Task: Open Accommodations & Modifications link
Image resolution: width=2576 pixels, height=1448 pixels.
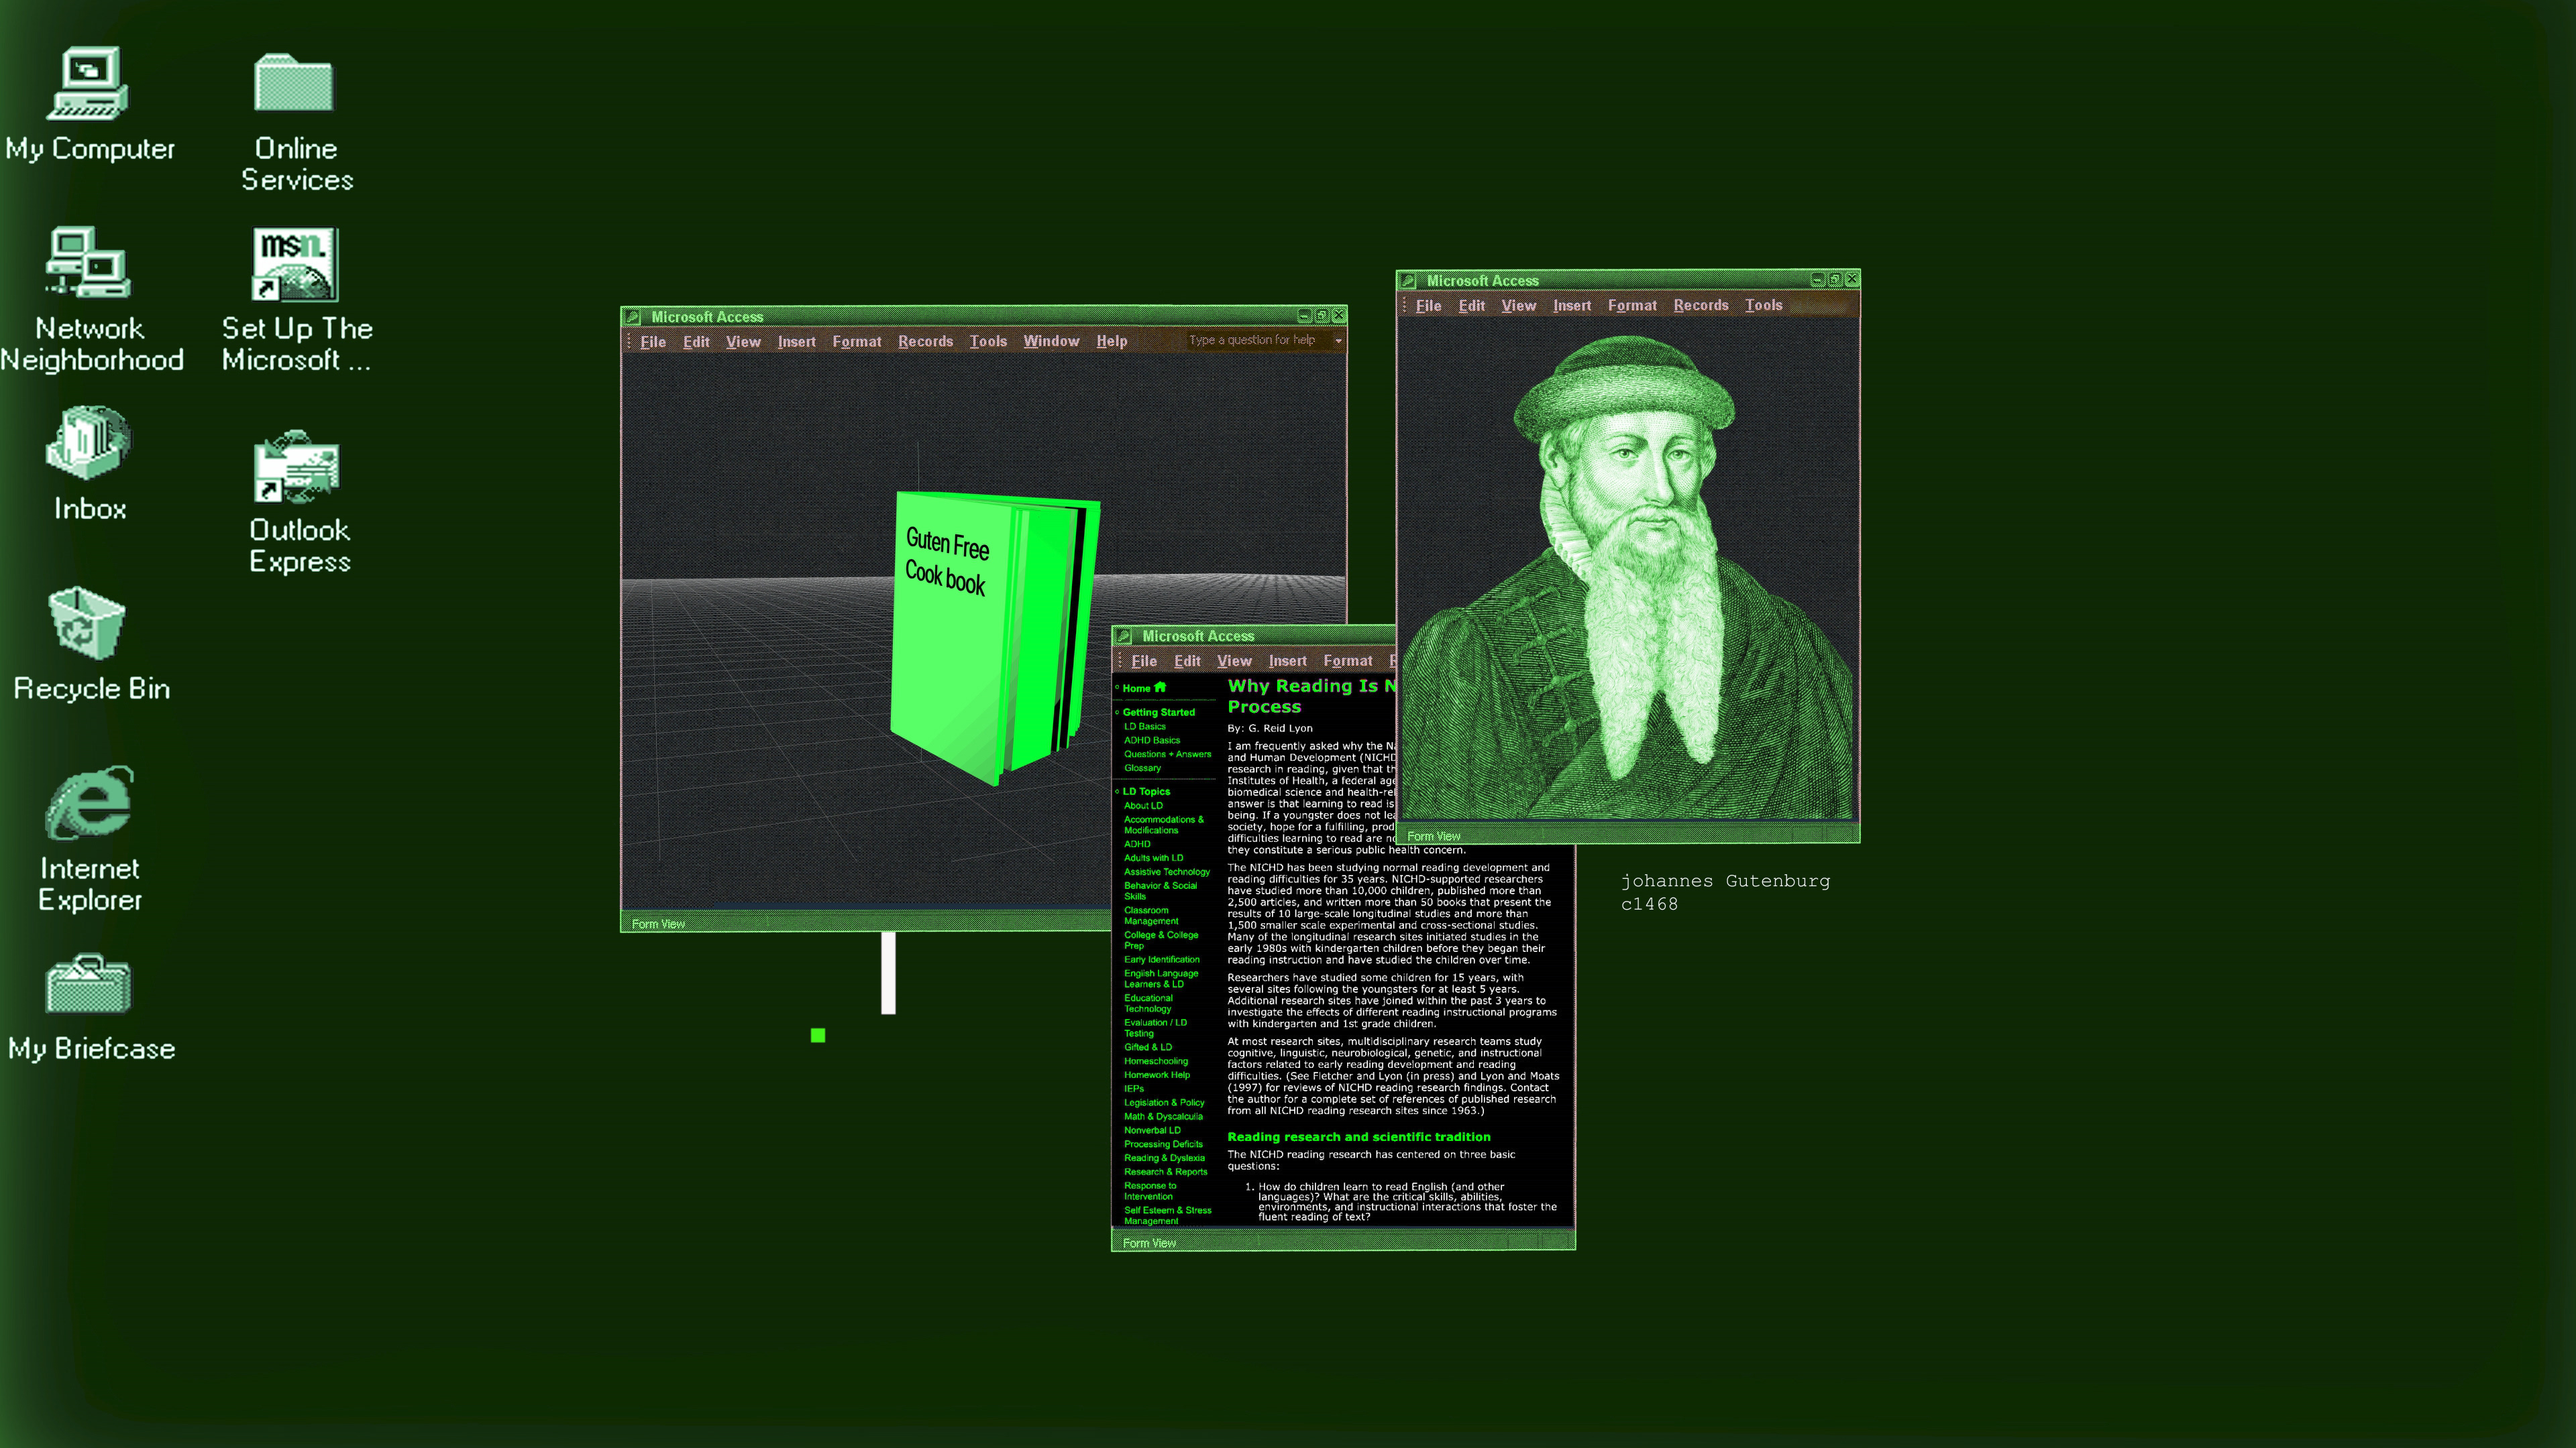Action: [1164, 825]
